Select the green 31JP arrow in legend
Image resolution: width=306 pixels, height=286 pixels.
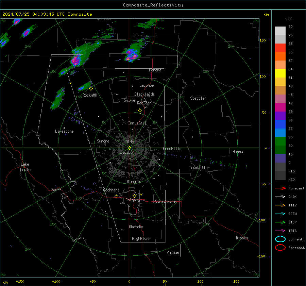280,222
